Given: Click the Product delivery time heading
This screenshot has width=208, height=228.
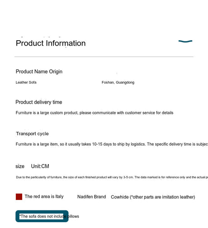Looking at the screenshot, I should click(x=39, y=102).
